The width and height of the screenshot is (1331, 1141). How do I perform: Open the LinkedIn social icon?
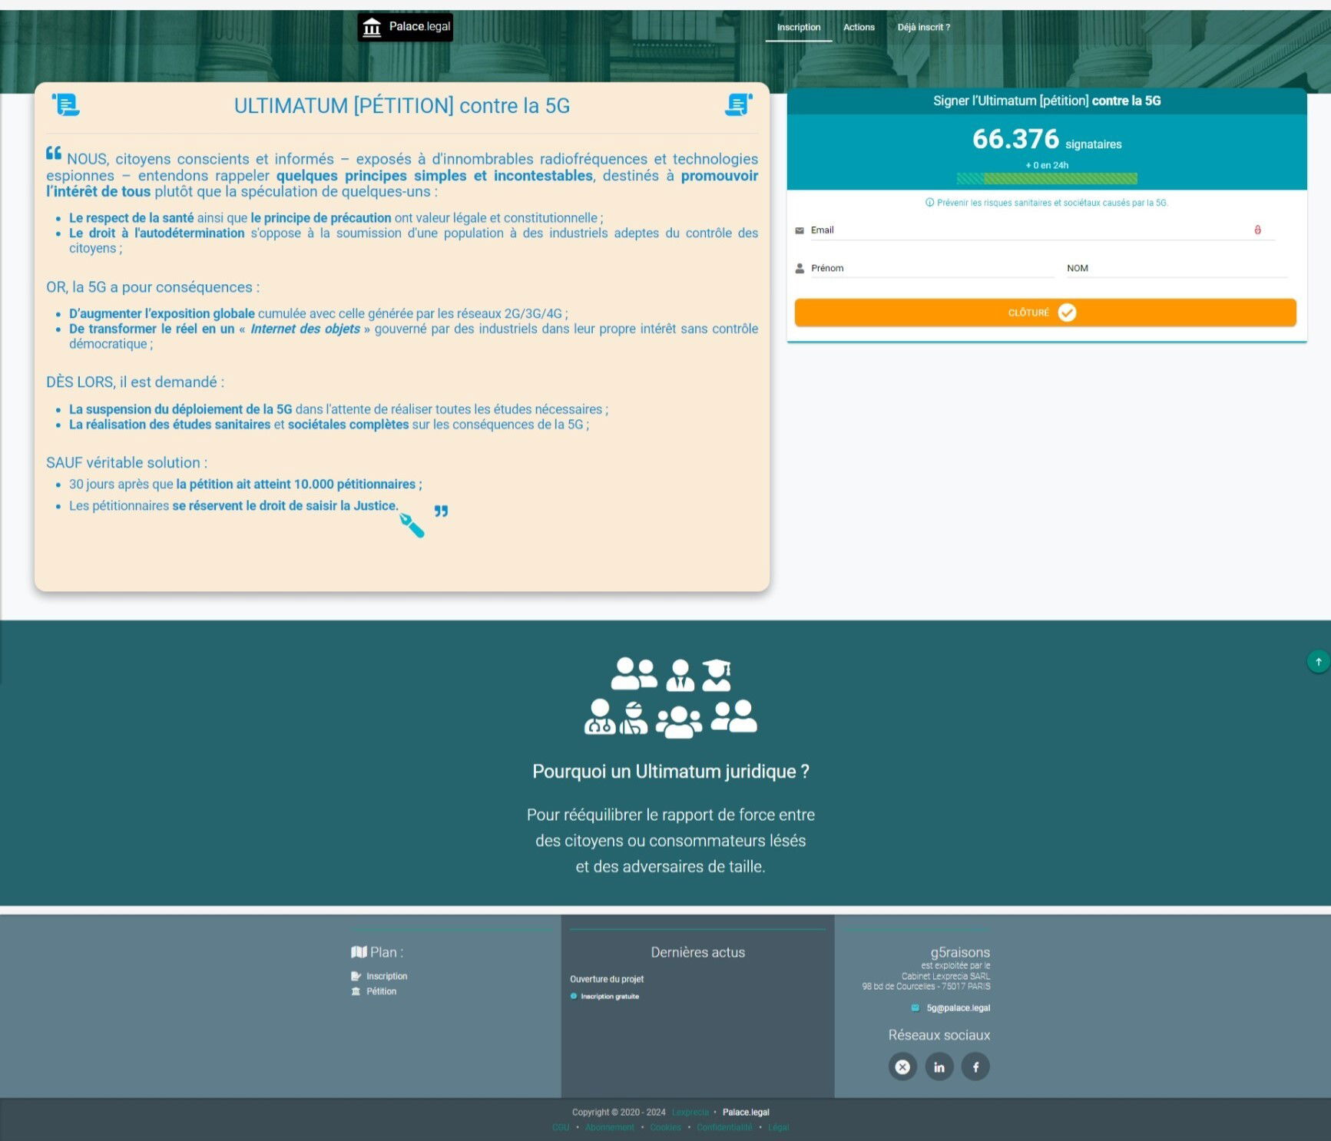[x=939, y=1067]
